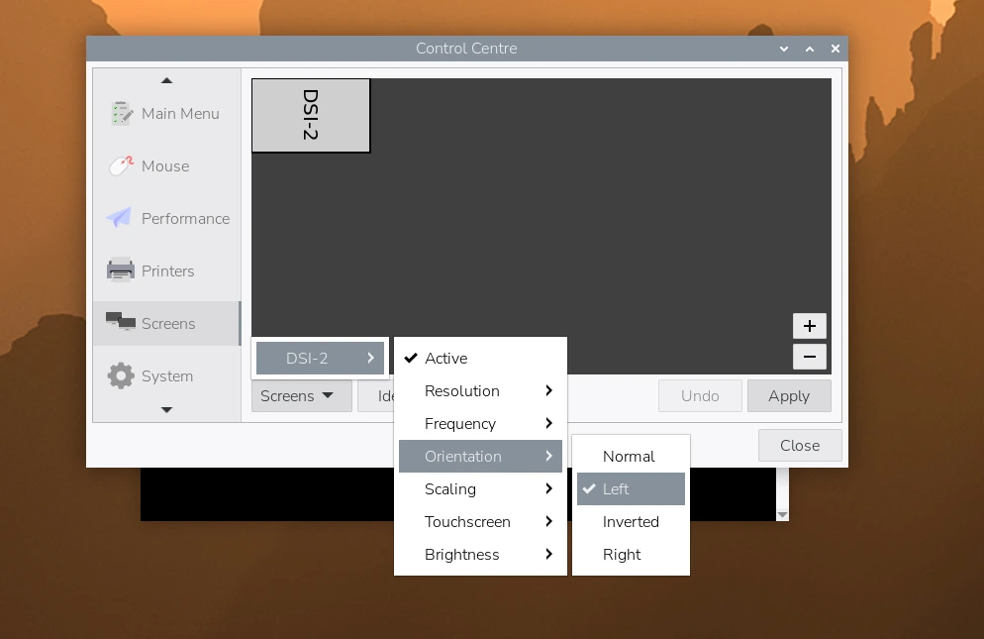Image resolution: width=984 pixels, height=639 pixels.
Task: Close the Control Centre window
Action: [836, 49]
